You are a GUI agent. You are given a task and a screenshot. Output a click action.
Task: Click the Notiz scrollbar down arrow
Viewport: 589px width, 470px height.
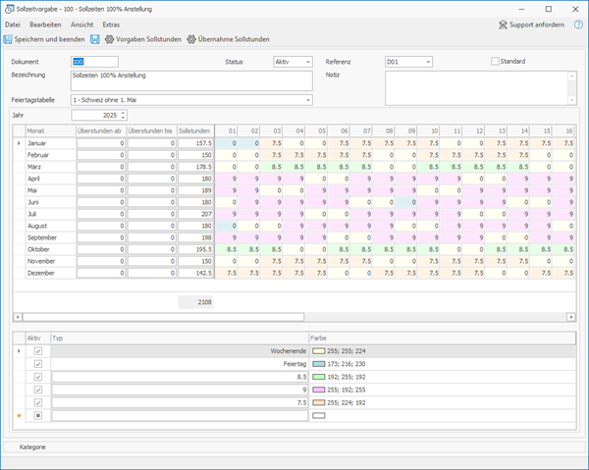tap(571, 100)
